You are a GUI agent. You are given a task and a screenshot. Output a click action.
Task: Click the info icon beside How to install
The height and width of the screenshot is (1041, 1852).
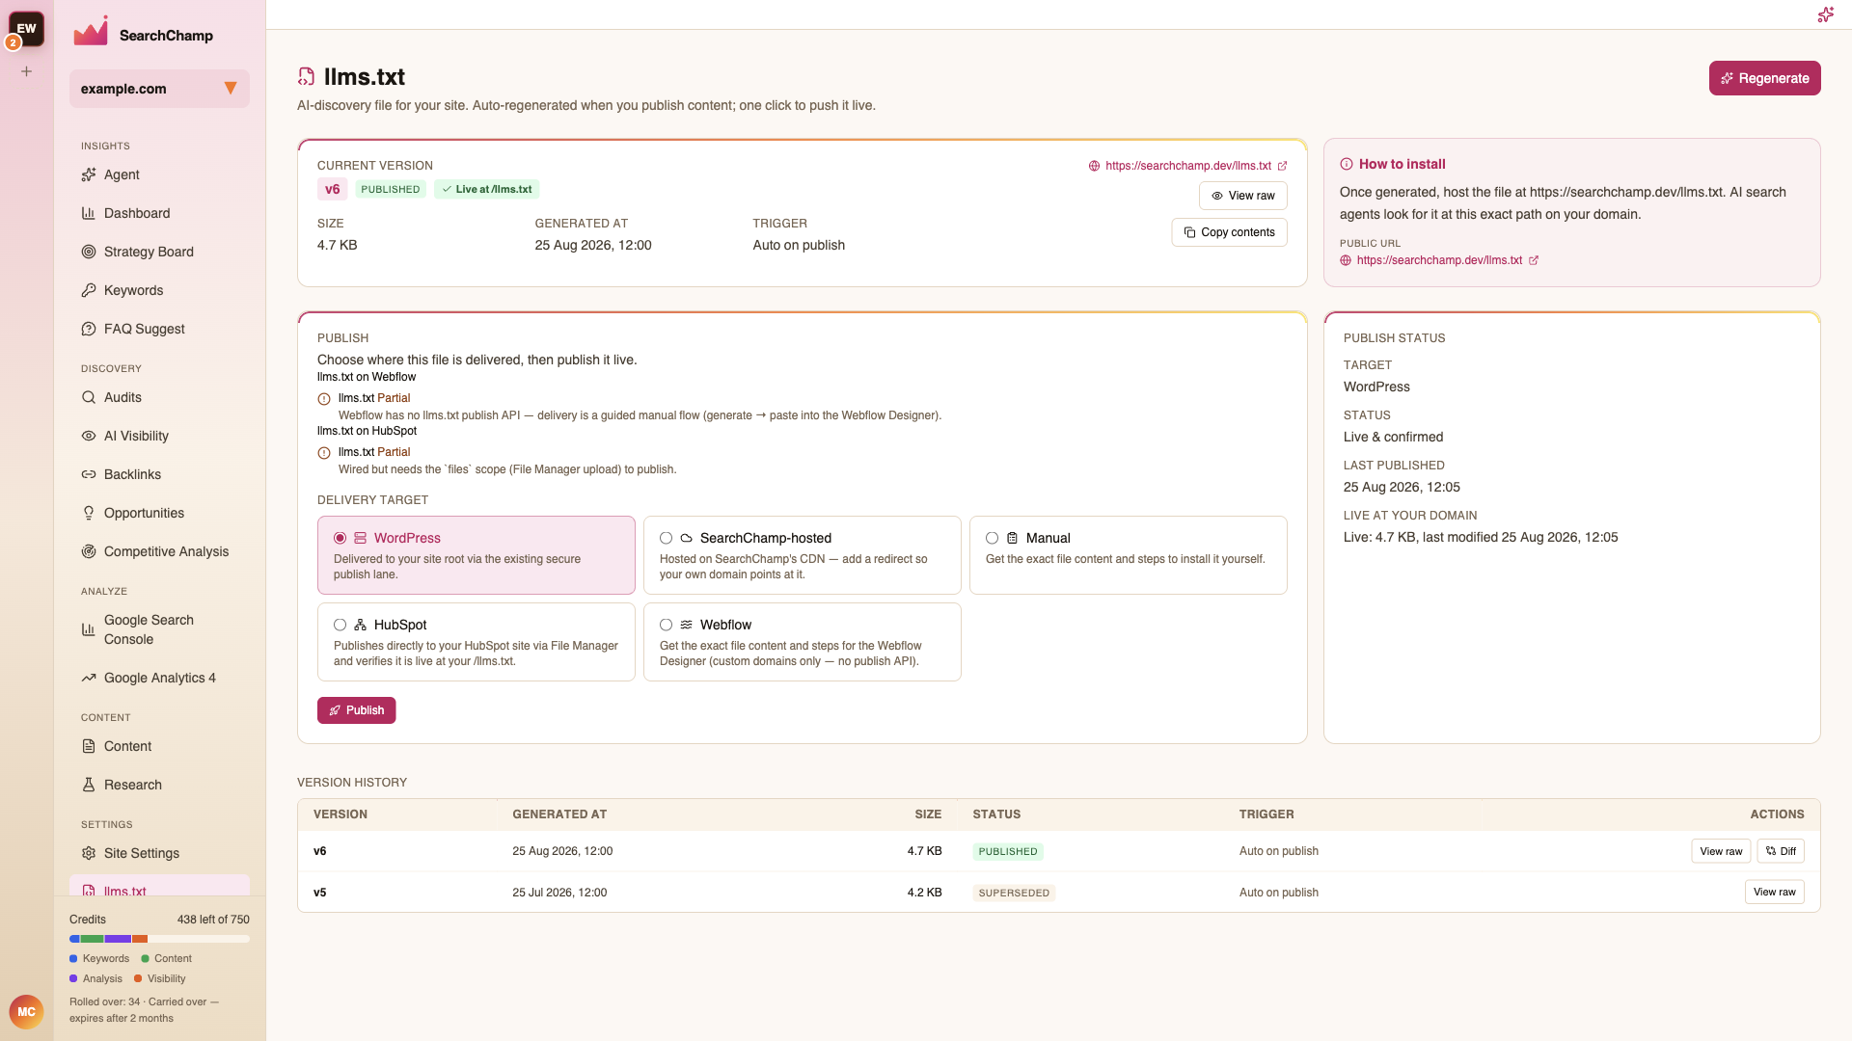(1347, 165)
